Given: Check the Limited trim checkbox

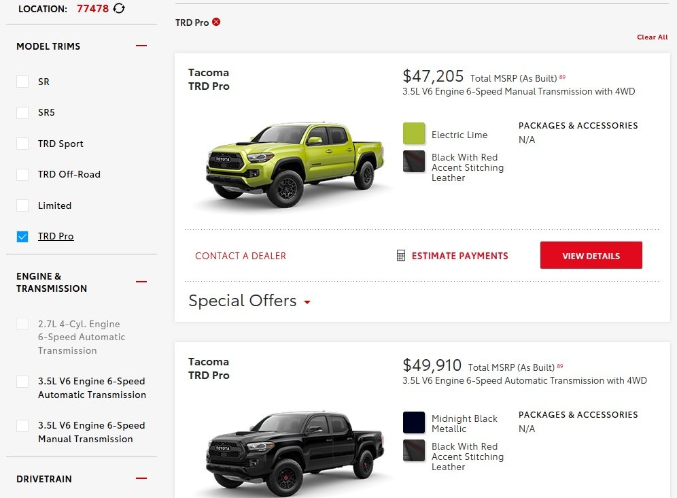Looking at the screenshot, I should click(x=22, y=205).
